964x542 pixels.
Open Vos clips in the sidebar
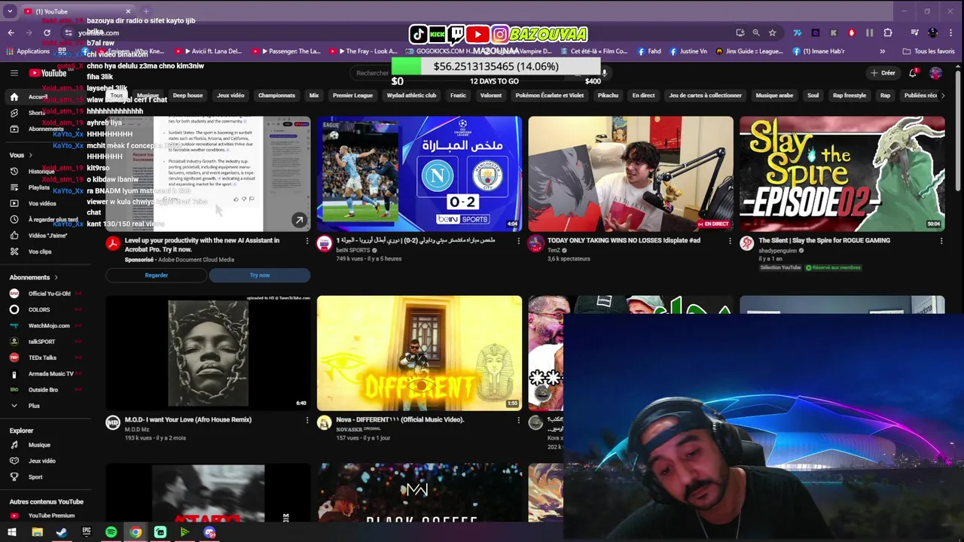tap(40, 251)
